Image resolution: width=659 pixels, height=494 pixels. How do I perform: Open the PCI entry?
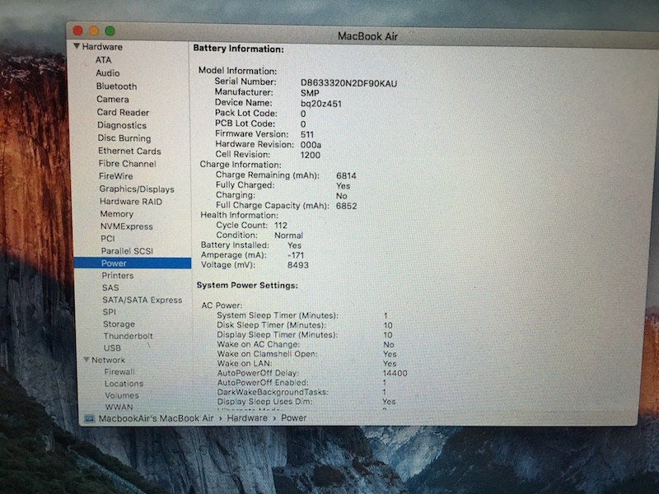(x=108, y=239)
